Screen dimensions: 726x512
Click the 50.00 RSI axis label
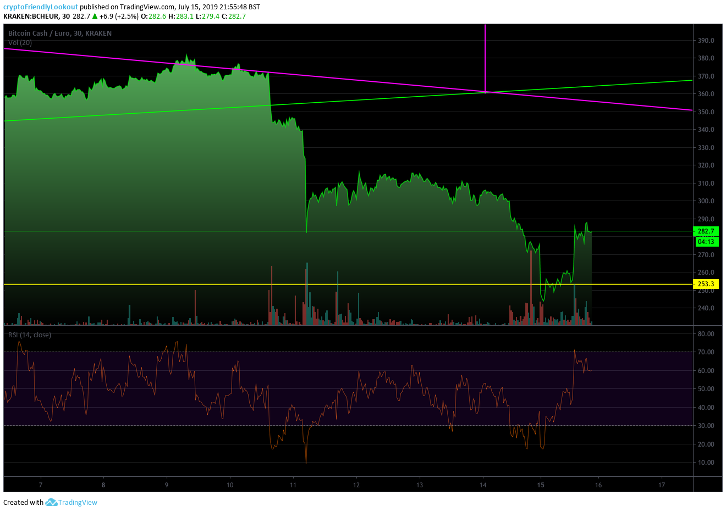[x=706, y=389]
